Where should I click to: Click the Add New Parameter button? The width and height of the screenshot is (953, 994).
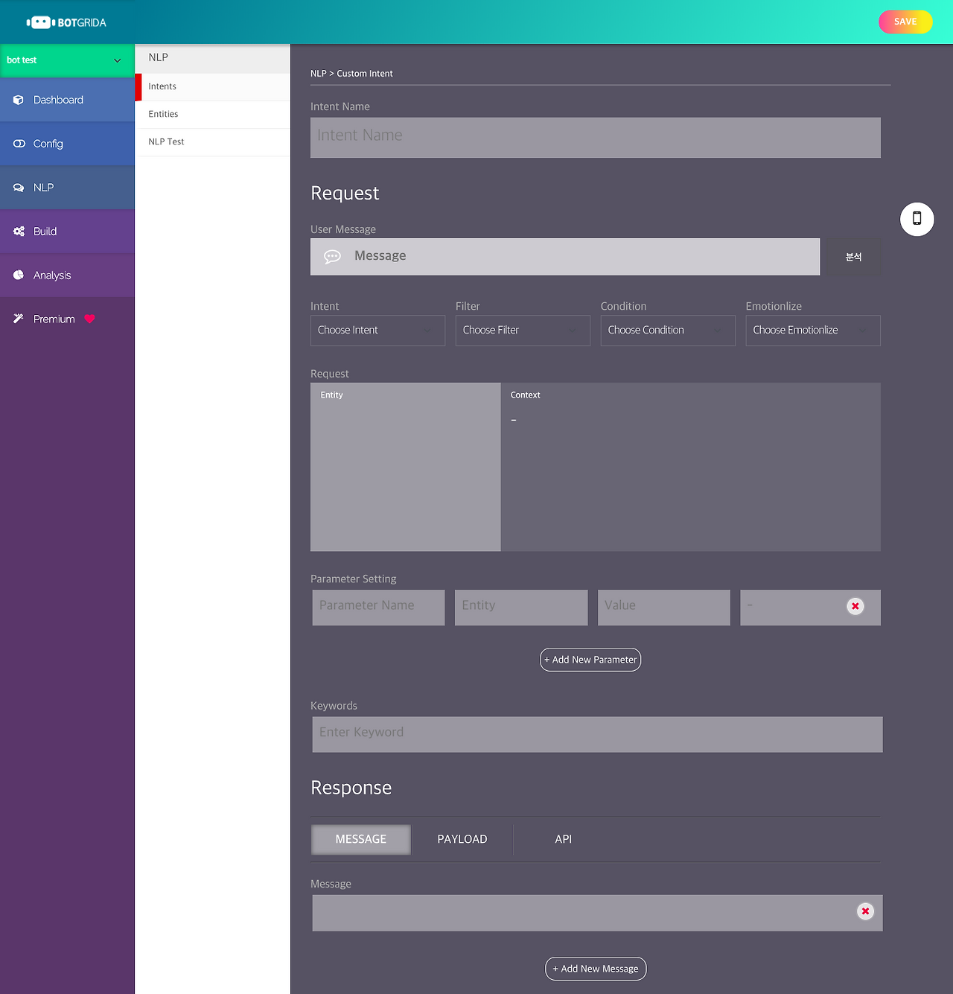click(590, 659)
